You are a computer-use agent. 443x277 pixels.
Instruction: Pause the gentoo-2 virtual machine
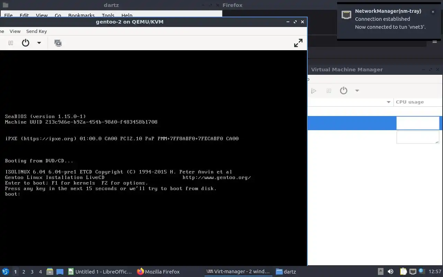pos(11,43)
